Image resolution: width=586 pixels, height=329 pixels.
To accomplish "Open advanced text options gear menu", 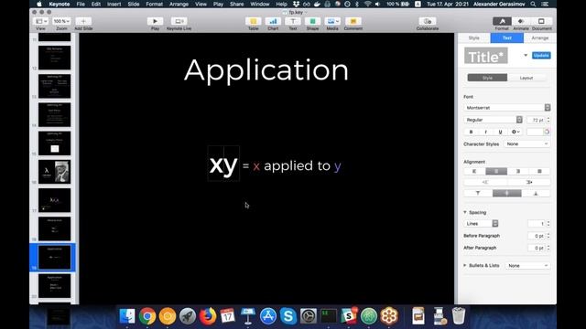I will (x=515, y=132).
